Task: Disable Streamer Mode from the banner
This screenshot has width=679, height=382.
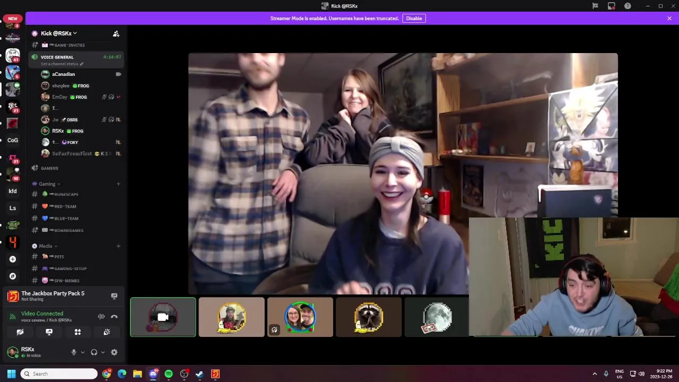Action: tap(414, 19)
